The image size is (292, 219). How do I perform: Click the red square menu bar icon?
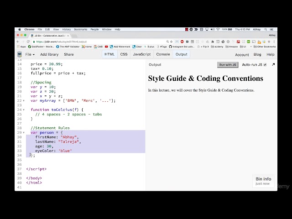[187, 29]
